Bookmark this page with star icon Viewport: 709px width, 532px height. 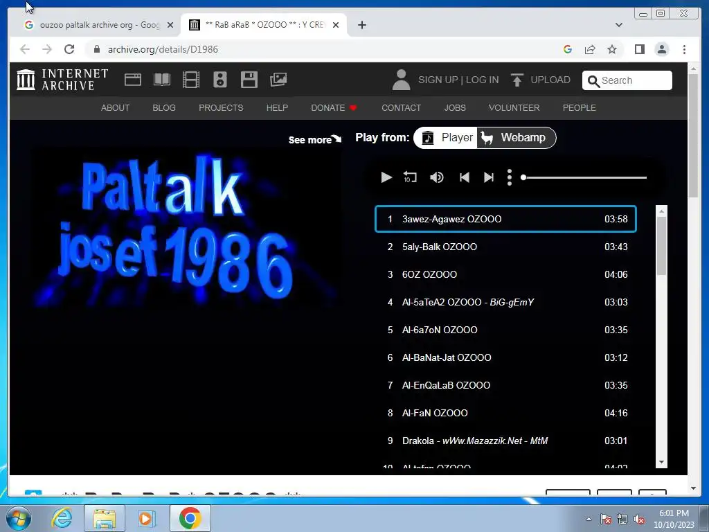click(612, 49)
